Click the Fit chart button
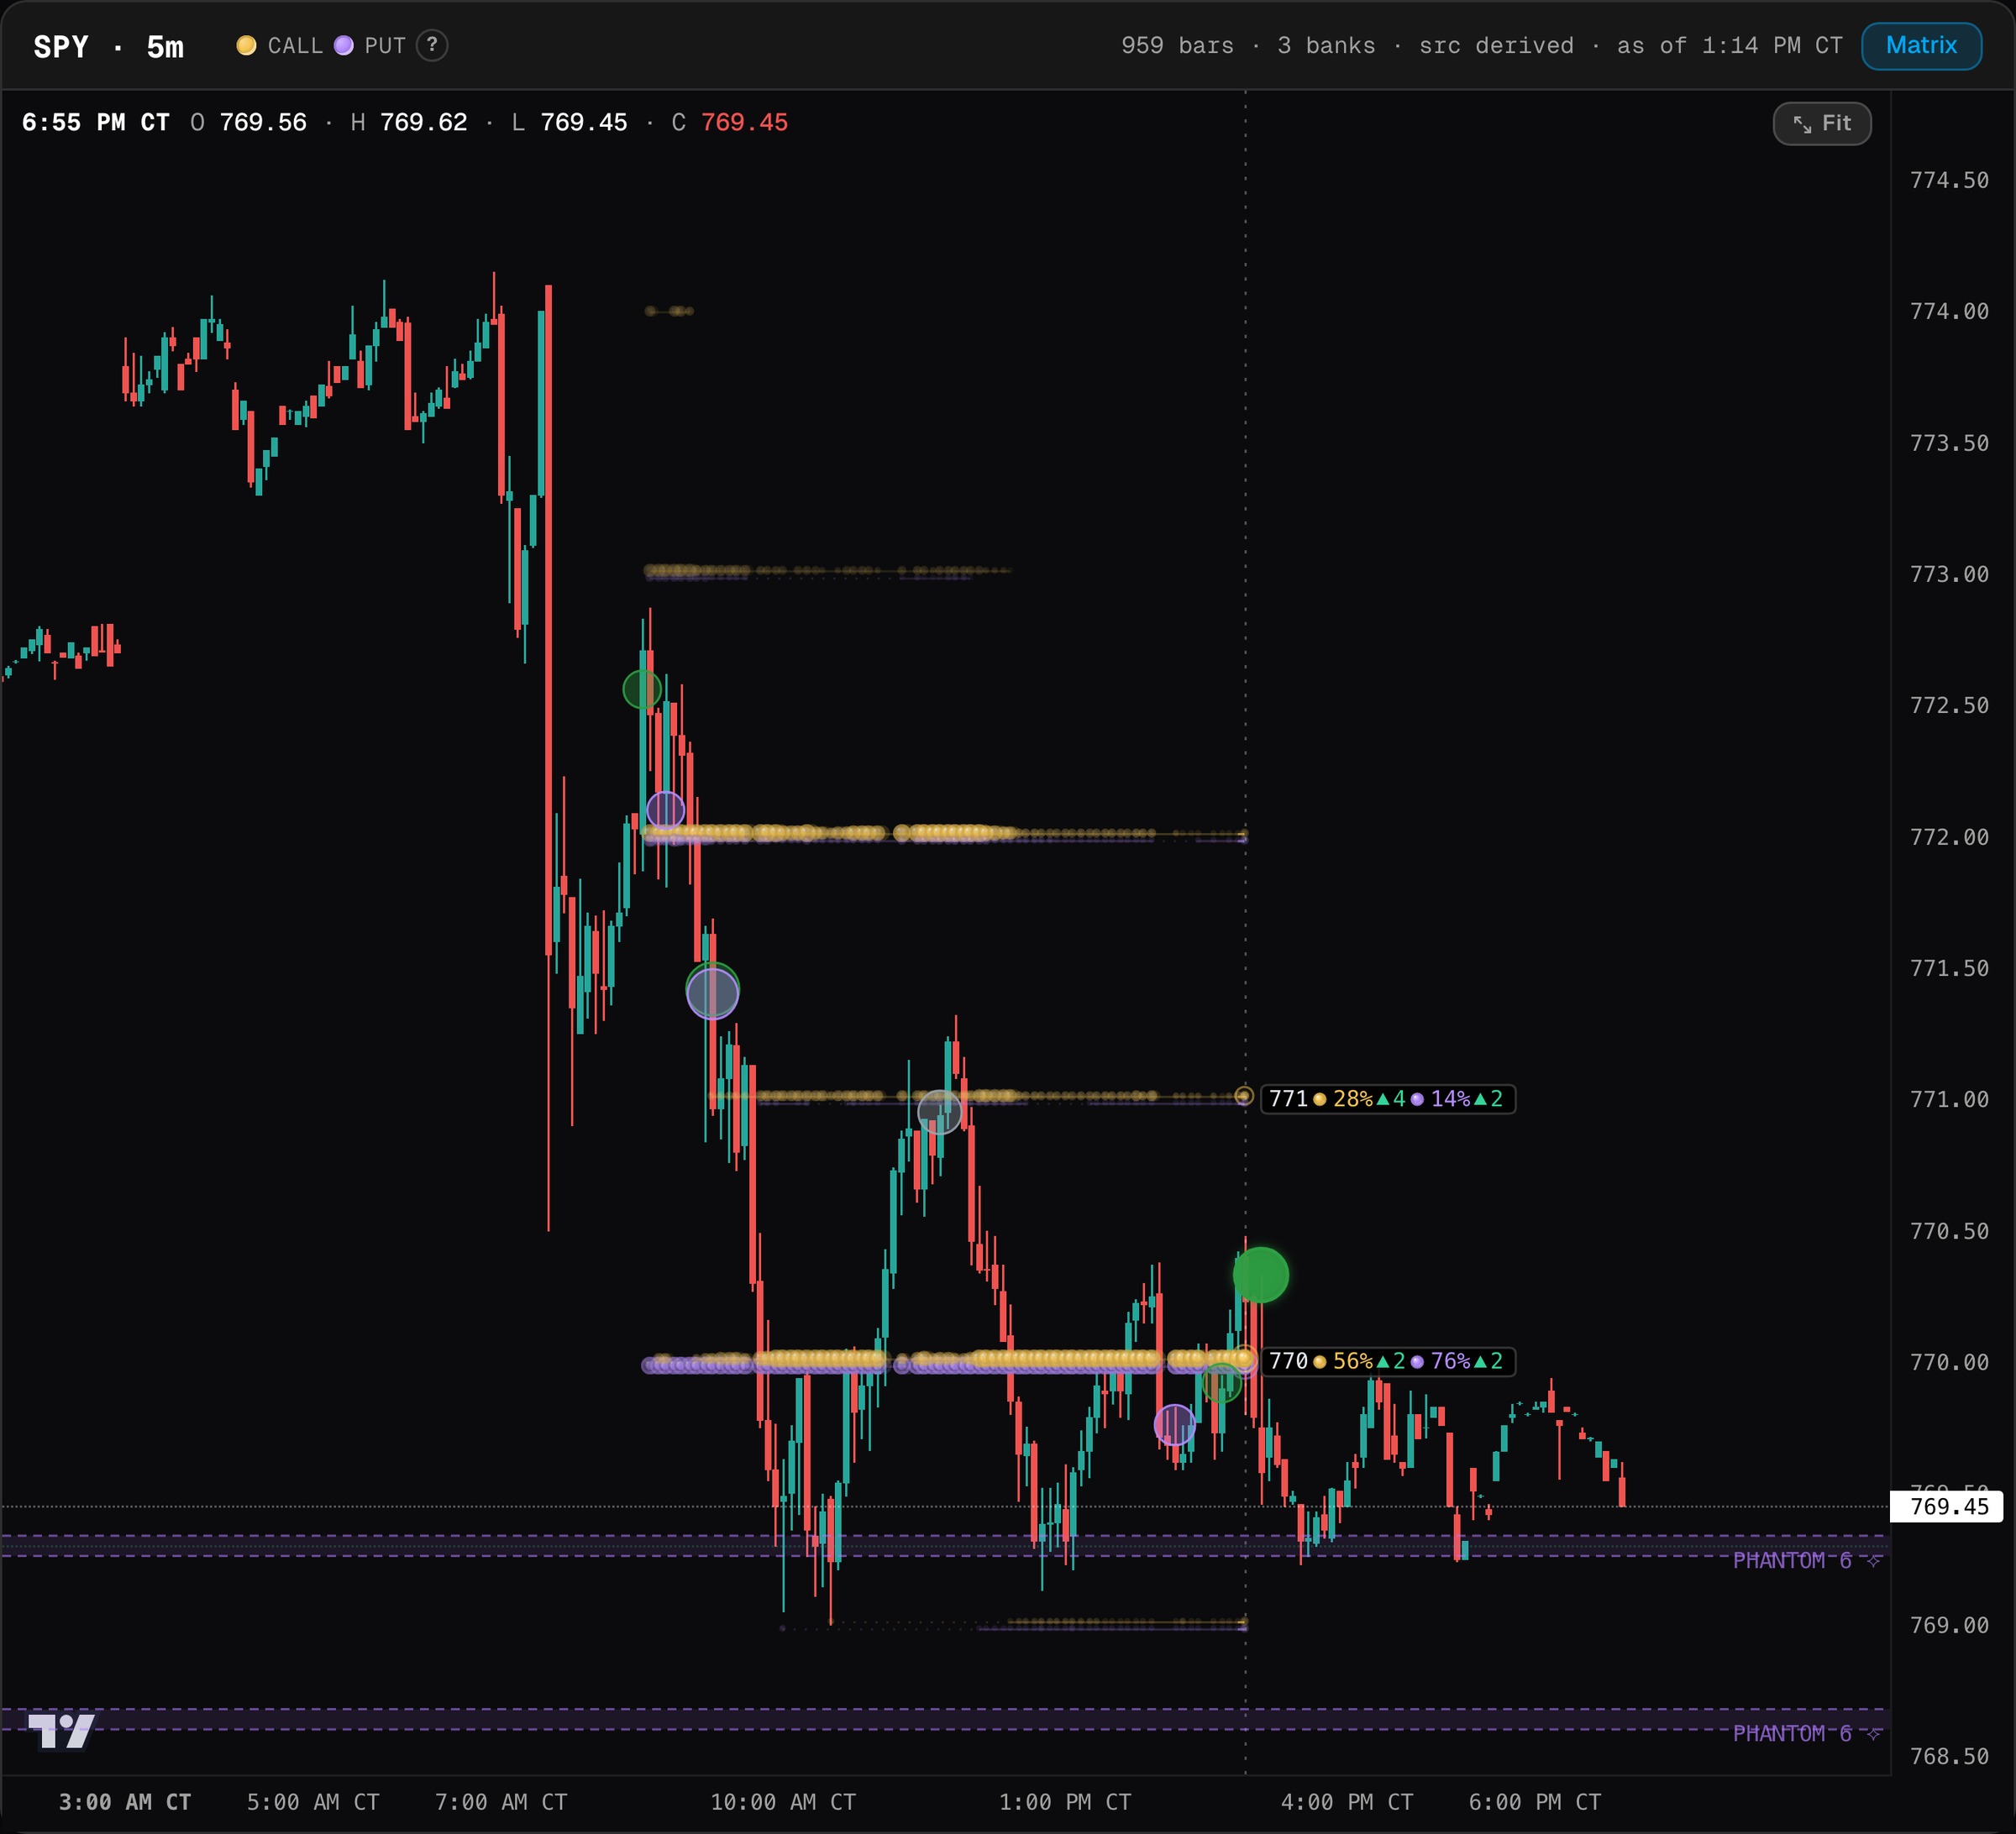The image size is (2016, 1834). pyautogui.click(x=1822, y=124)
